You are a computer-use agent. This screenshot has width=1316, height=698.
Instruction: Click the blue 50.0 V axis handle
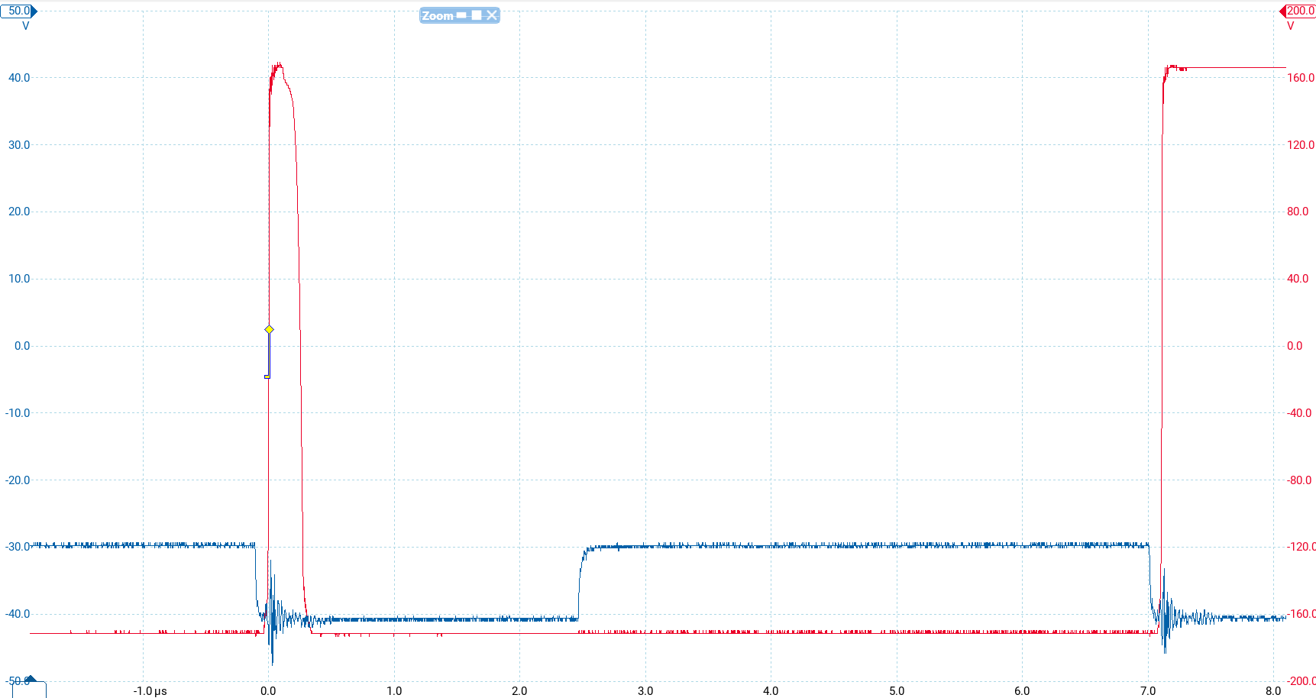click(18, 11)
